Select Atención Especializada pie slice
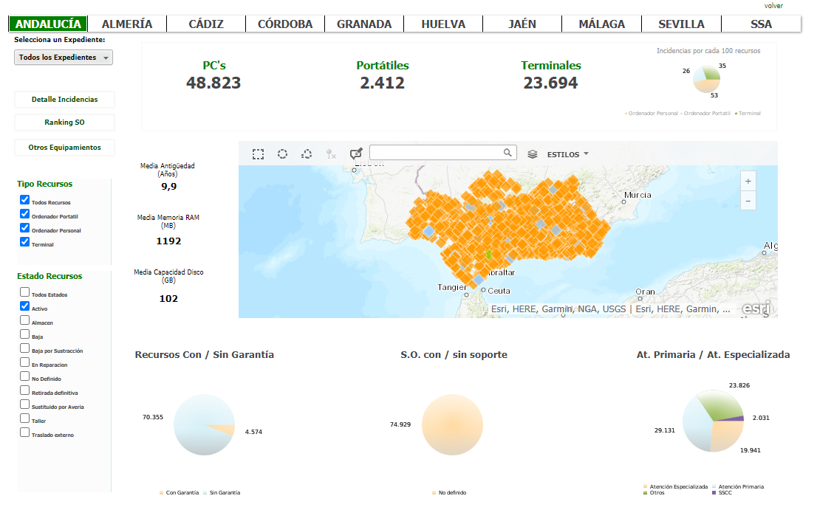 tap(726, 435)
